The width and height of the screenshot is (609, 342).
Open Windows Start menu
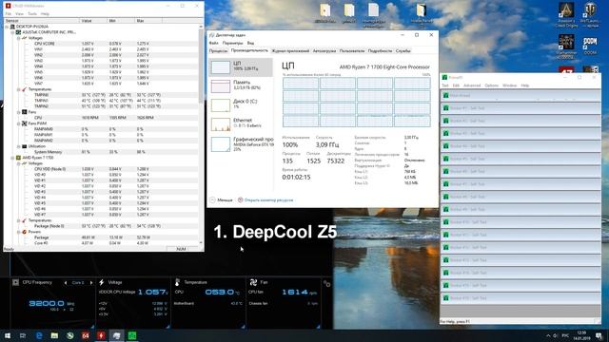[x=8, y=335]
